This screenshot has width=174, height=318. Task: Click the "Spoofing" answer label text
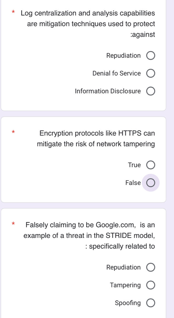[x=128, y=303]
